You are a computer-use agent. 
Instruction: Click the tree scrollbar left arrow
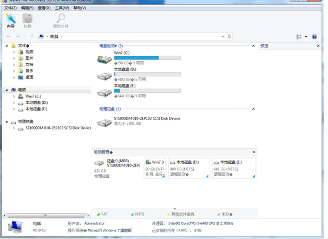click(x=5, y=215)
